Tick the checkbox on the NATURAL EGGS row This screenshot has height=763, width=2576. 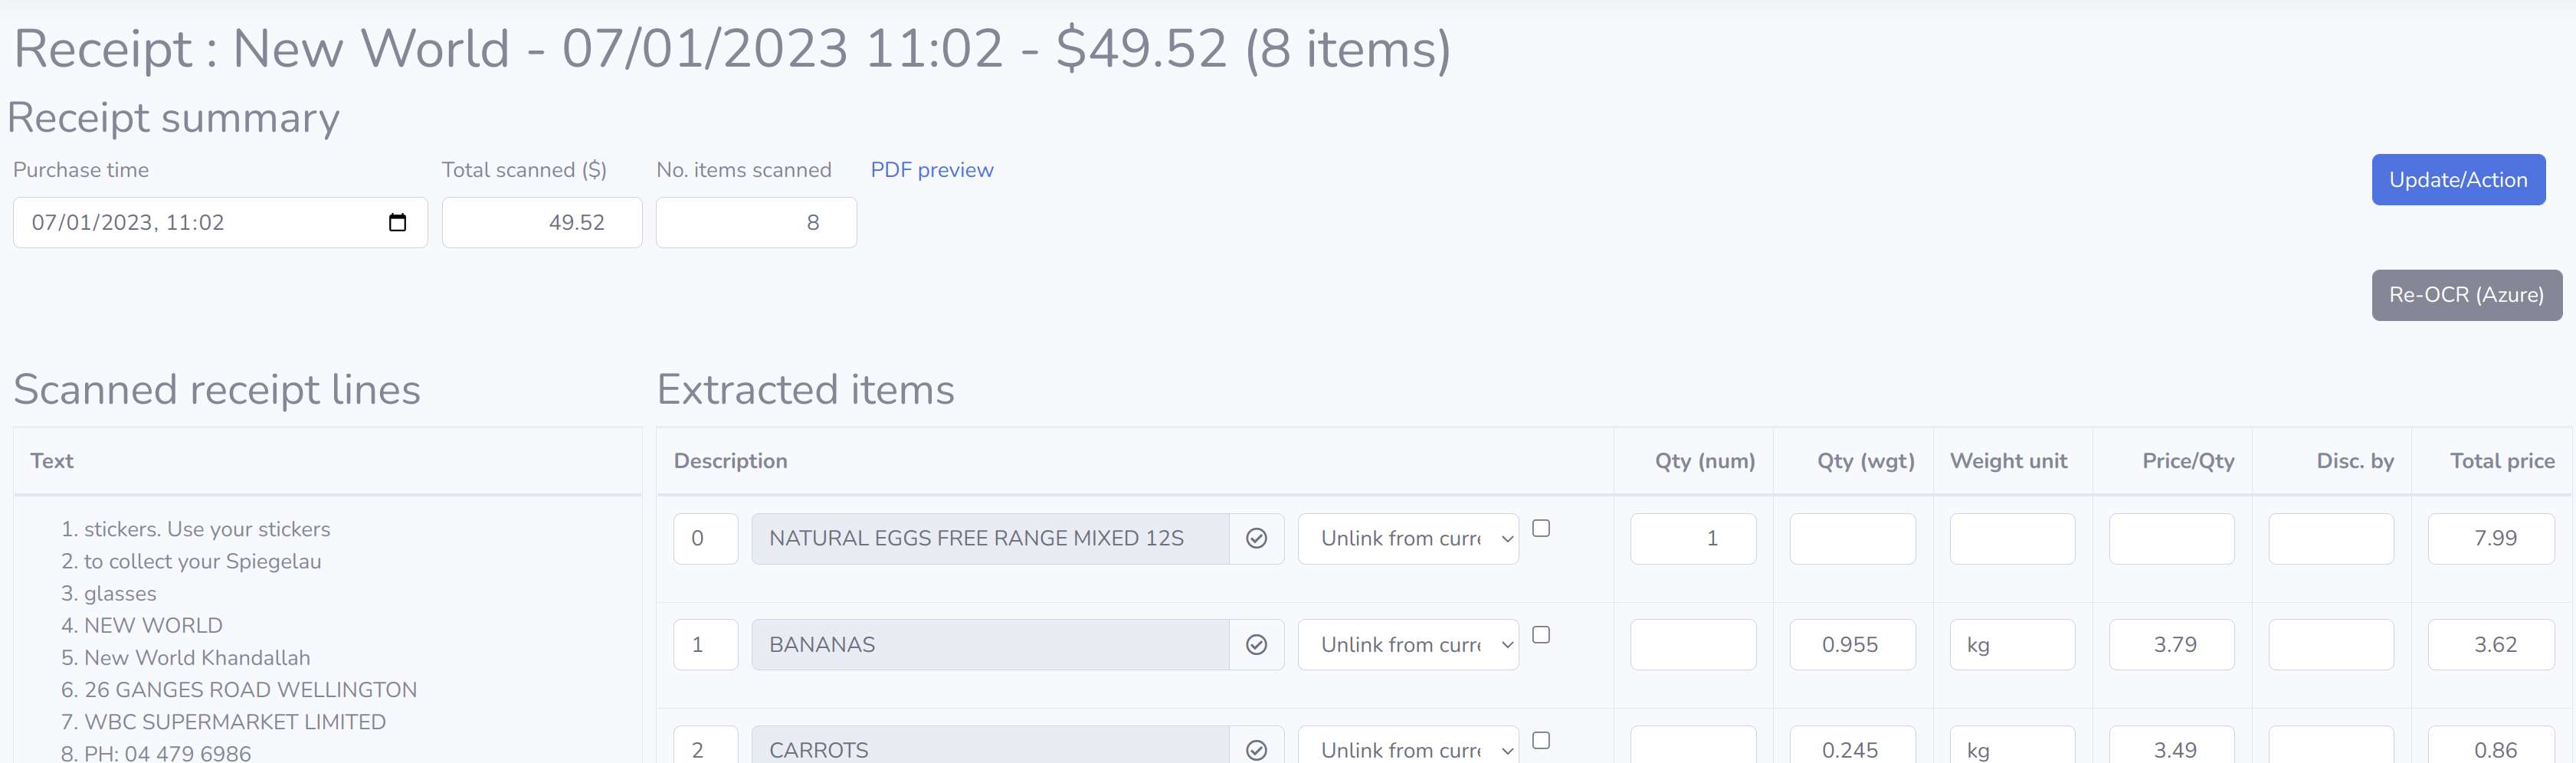pos(1541,529)
